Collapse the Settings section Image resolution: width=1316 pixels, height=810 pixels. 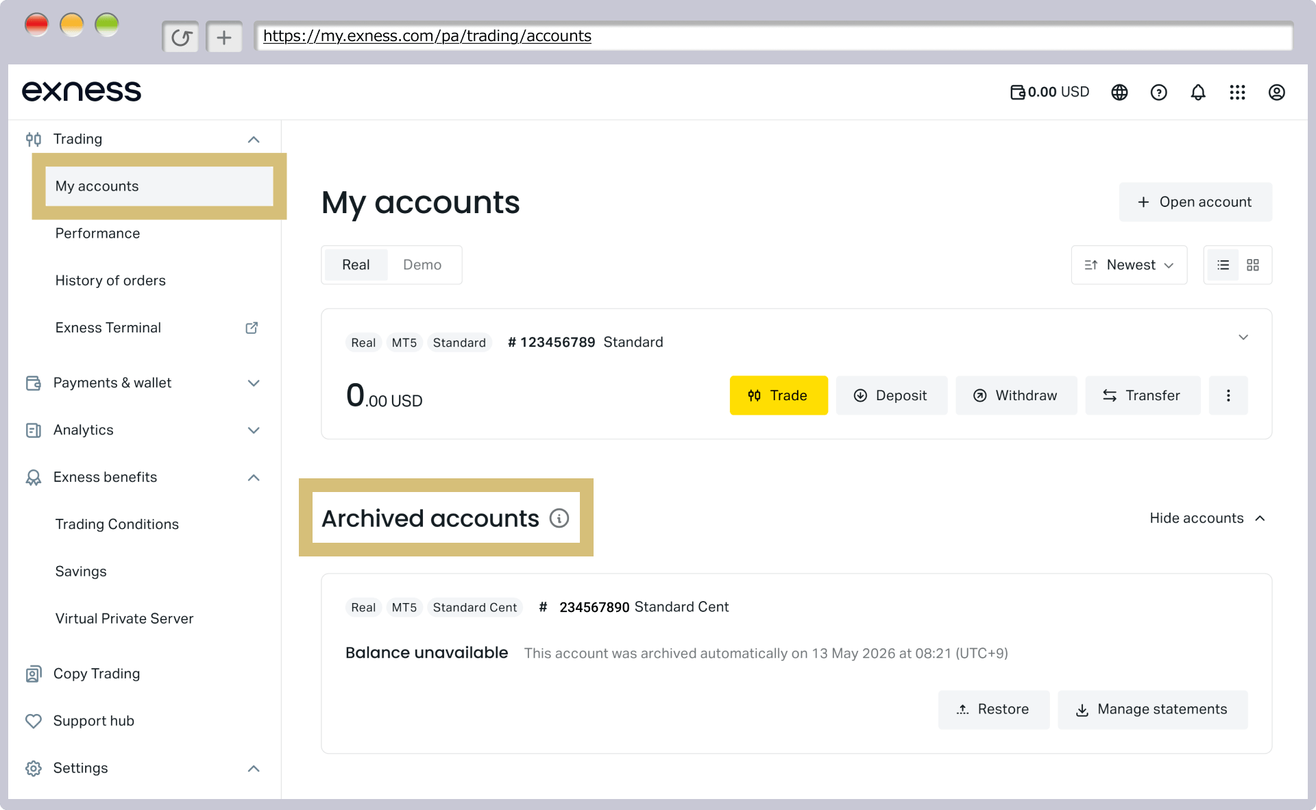click(254, 768)
